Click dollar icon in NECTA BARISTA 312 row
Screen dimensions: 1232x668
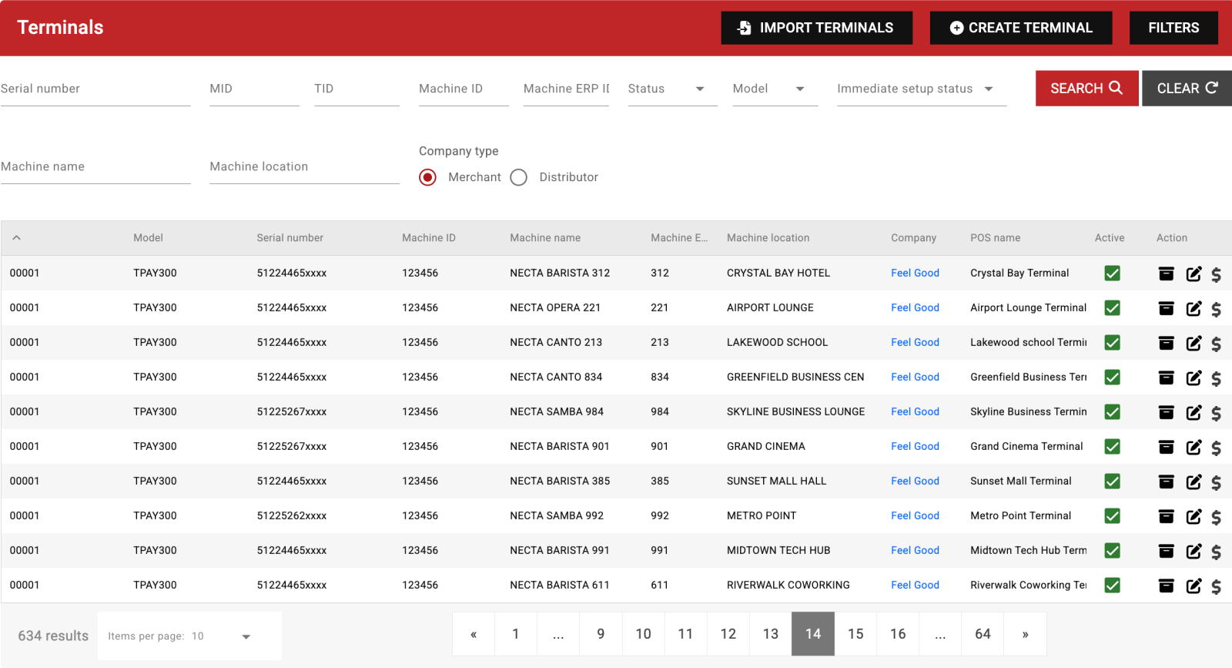(x=1216, y=274)
